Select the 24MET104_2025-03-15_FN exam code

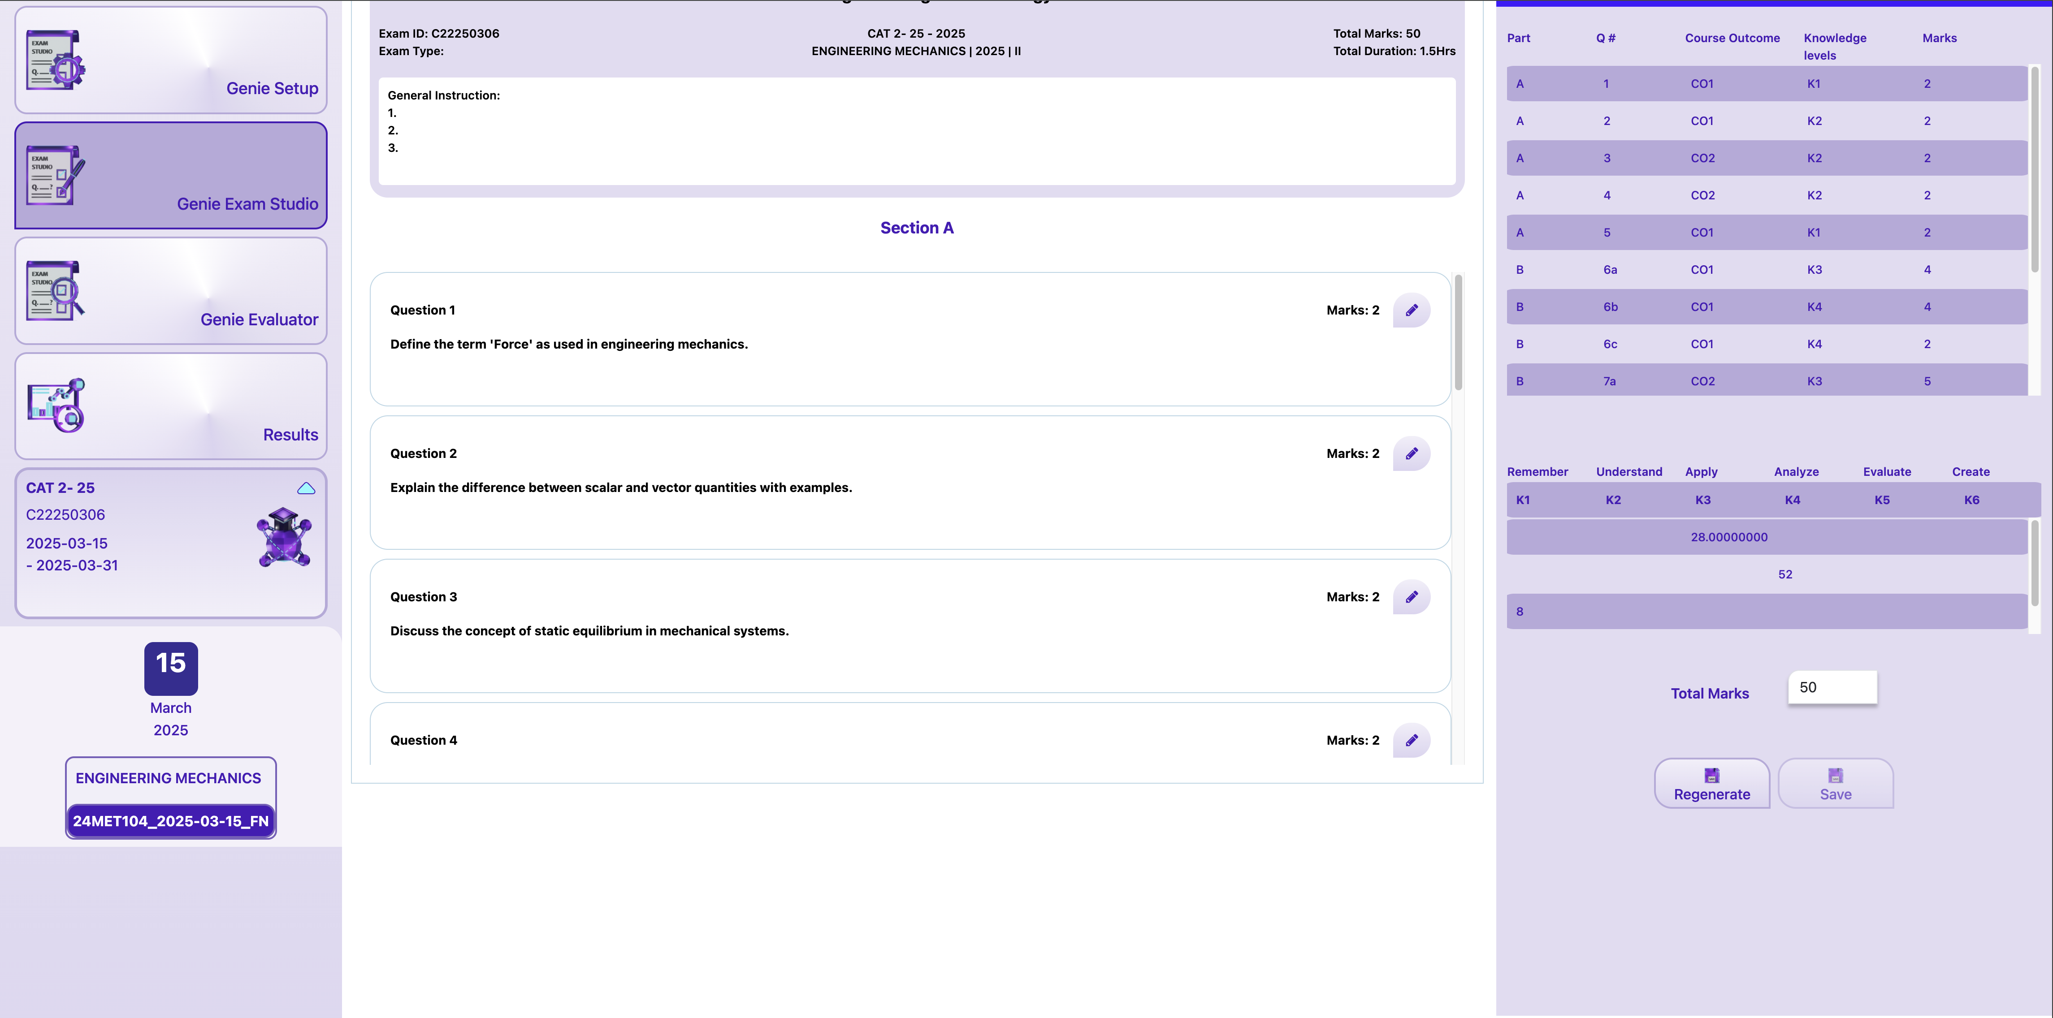[x=170, y=821]
